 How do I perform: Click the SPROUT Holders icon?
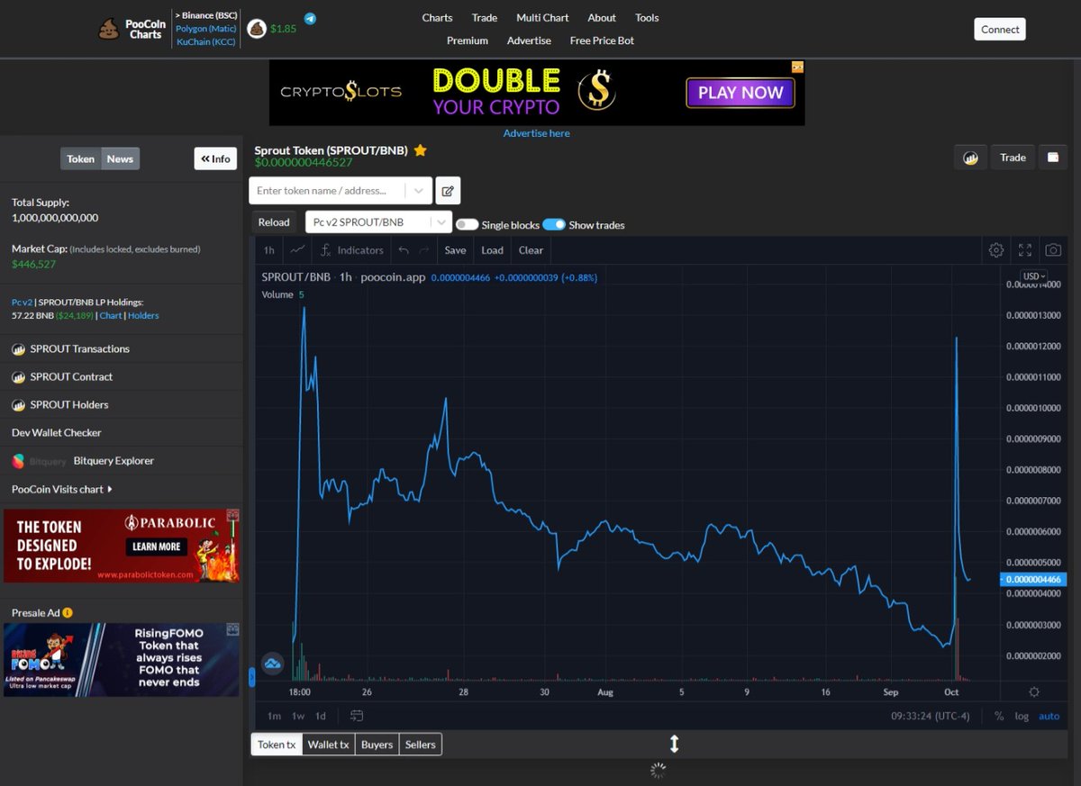pos(18,405)
